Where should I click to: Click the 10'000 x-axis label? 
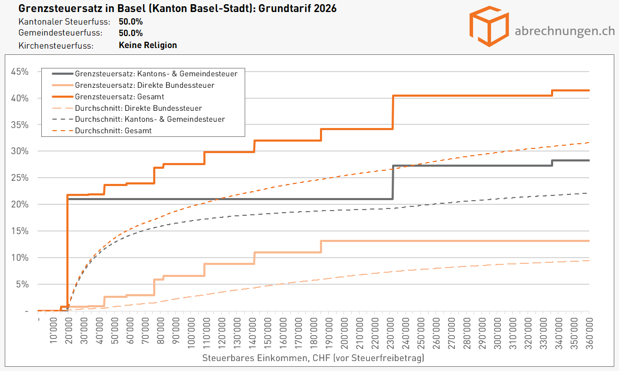(x=54, y=330)
